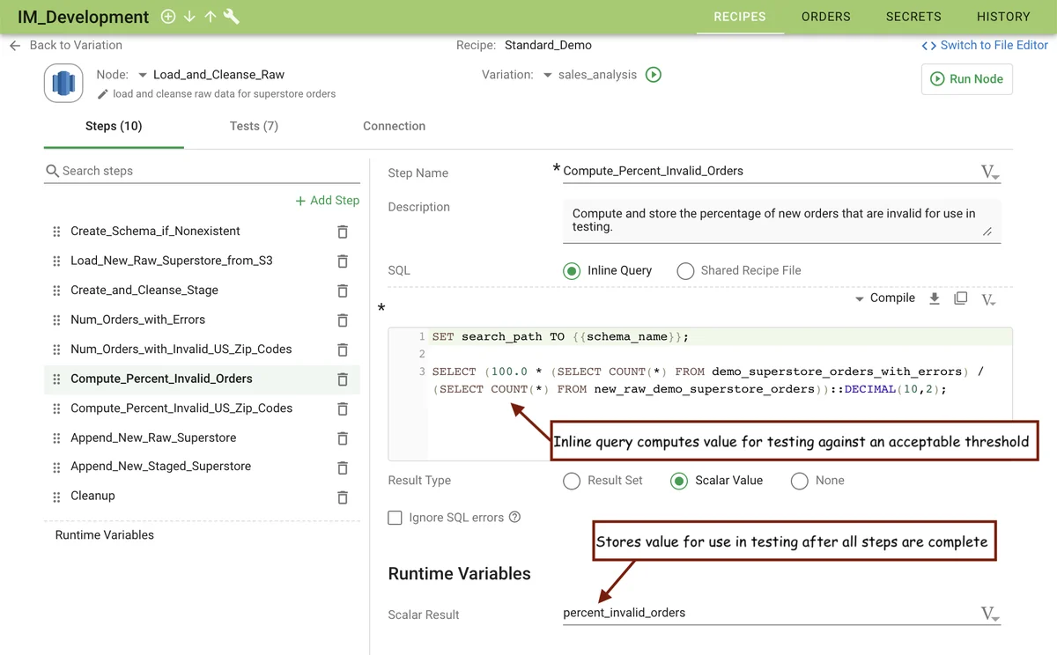Screen dimensions: 1057x655
Task: Click the plus circle icon in header
Action: point(167,17)
